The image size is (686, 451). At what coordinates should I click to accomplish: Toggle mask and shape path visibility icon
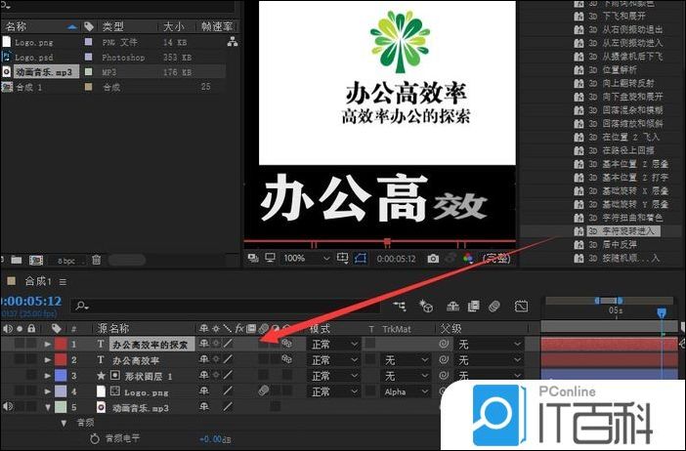361,259
